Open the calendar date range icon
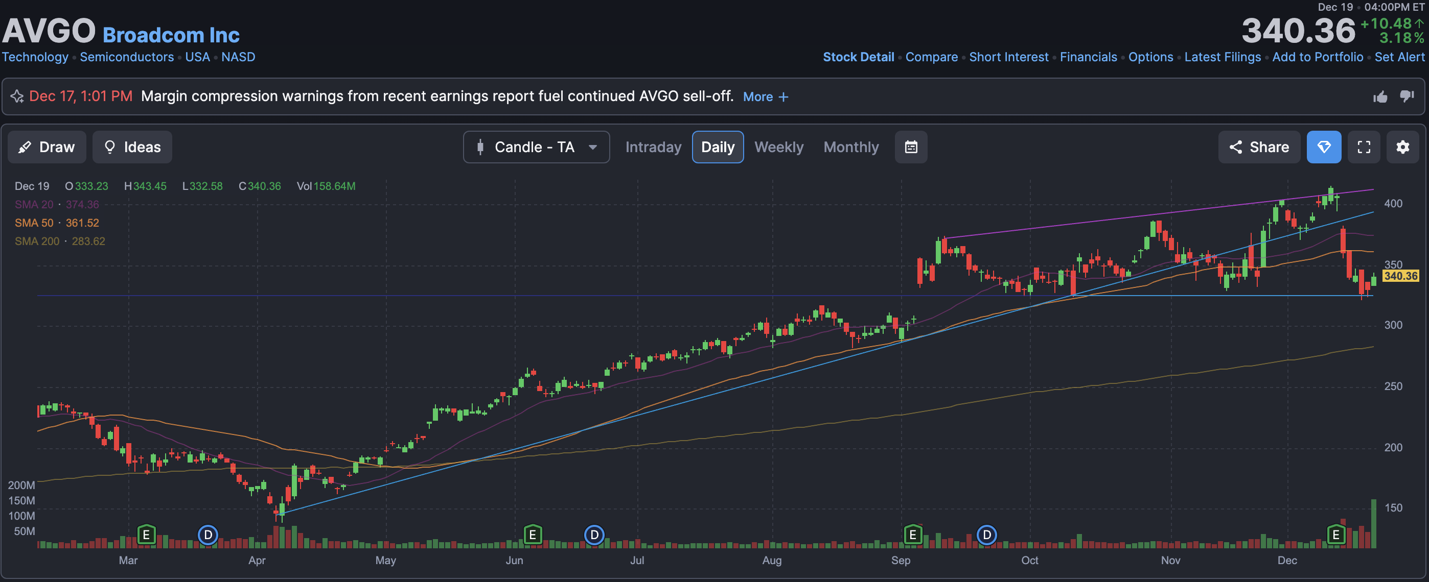This screenshot has width=1429, height=582. tap(910, 147)
